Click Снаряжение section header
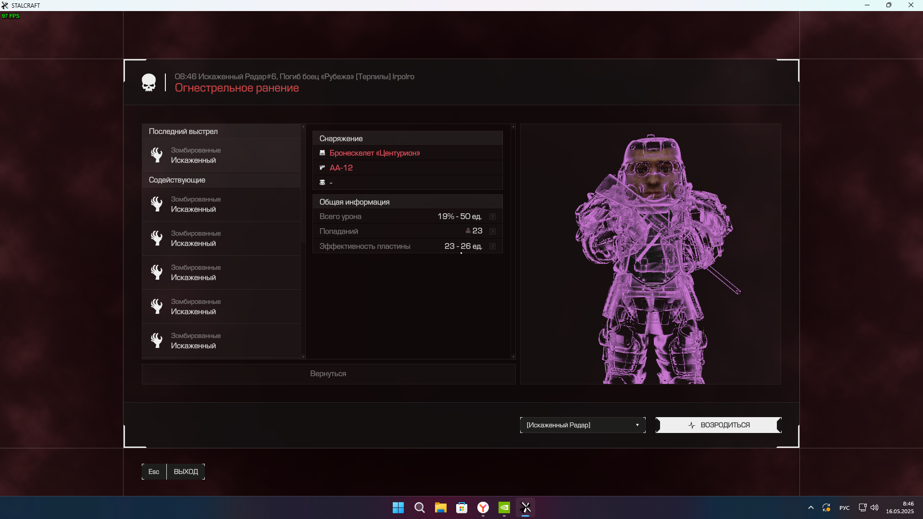923x519 pixels. [408, 138]
